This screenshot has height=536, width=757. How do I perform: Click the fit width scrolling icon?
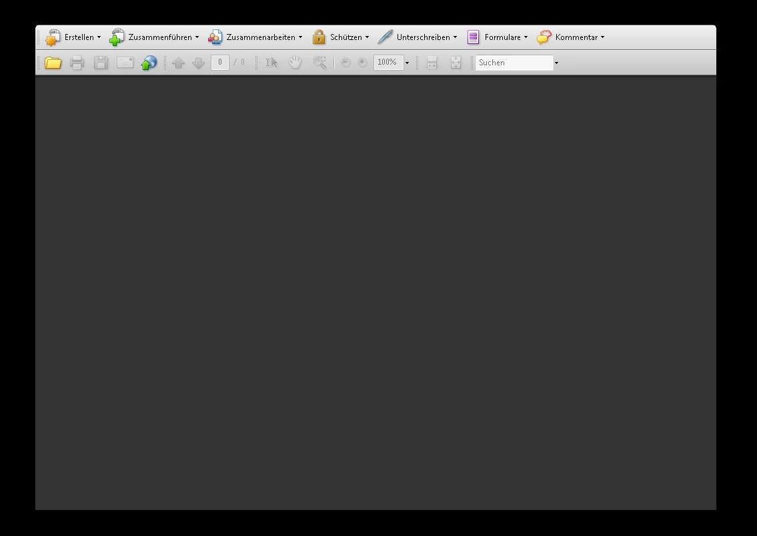click(x=432, y=62)
